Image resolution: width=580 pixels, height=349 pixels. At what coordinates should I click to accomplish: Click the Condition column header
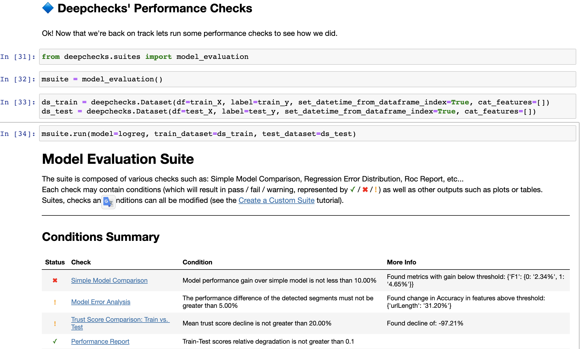[197, 262]
